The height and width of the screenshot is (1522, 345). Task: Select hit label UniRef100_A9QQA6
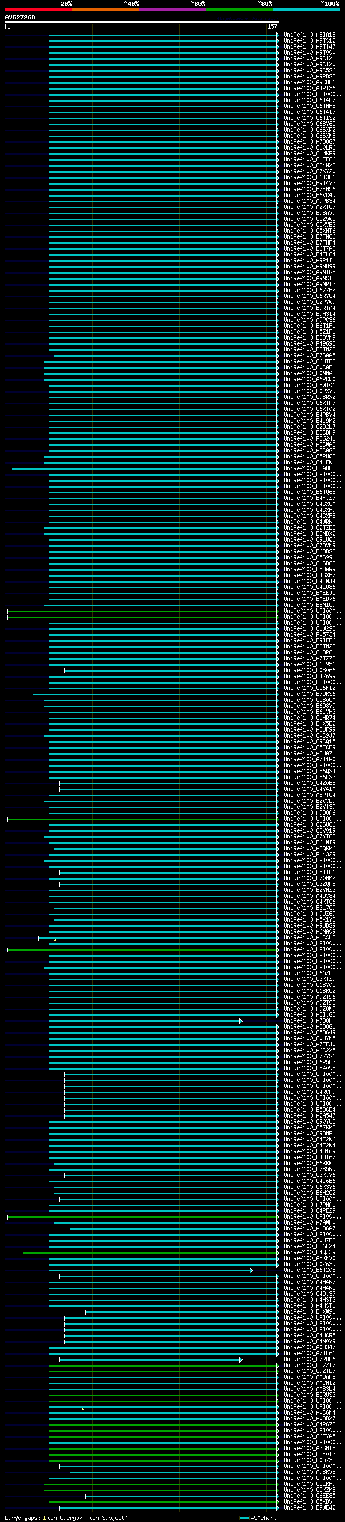309,813
